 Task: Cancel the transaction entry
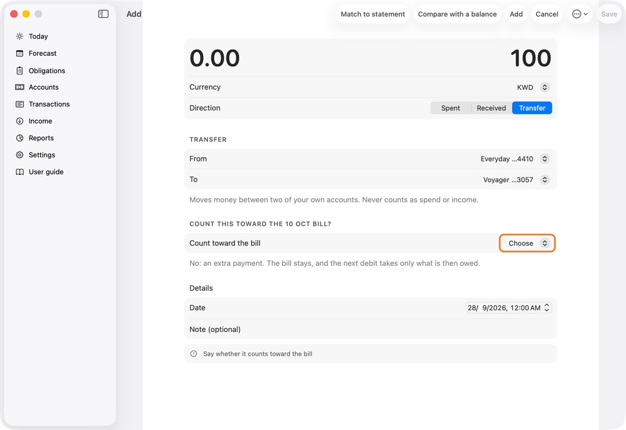coord(546,14)
